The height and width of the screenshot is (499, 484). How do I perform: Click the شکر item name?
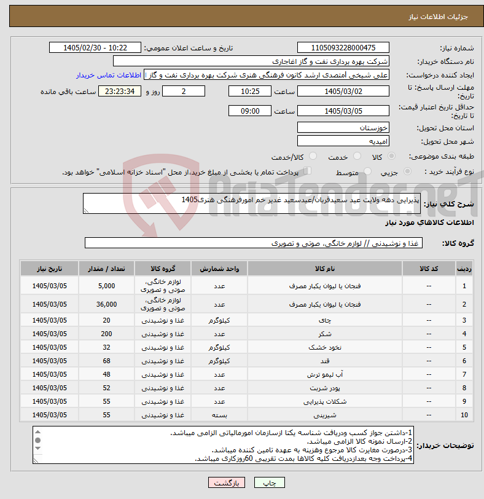[325, 334]
